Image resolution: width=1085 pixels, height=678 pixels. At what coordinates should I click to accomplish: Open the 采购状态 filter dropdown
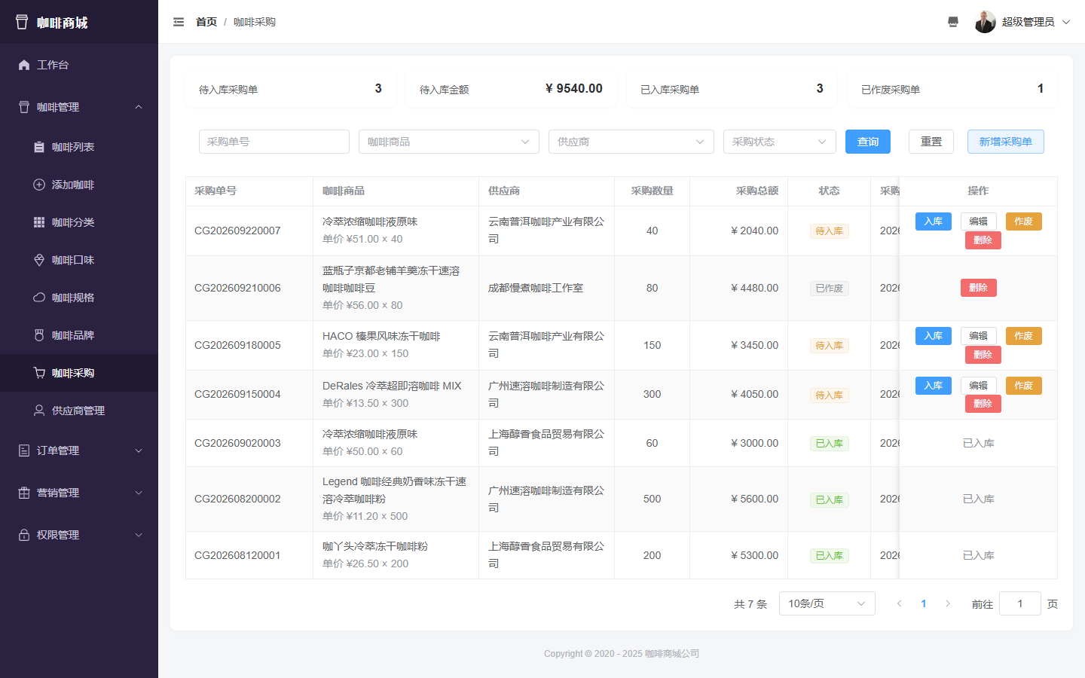pyautogui.click(x=780, y=142)
